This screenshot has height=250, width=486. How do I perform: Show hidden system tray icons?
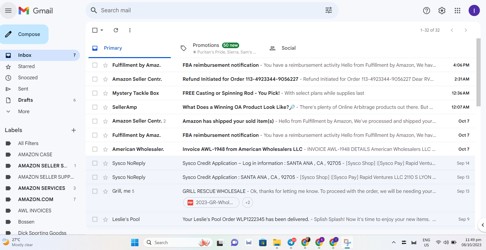pos(394,242)
